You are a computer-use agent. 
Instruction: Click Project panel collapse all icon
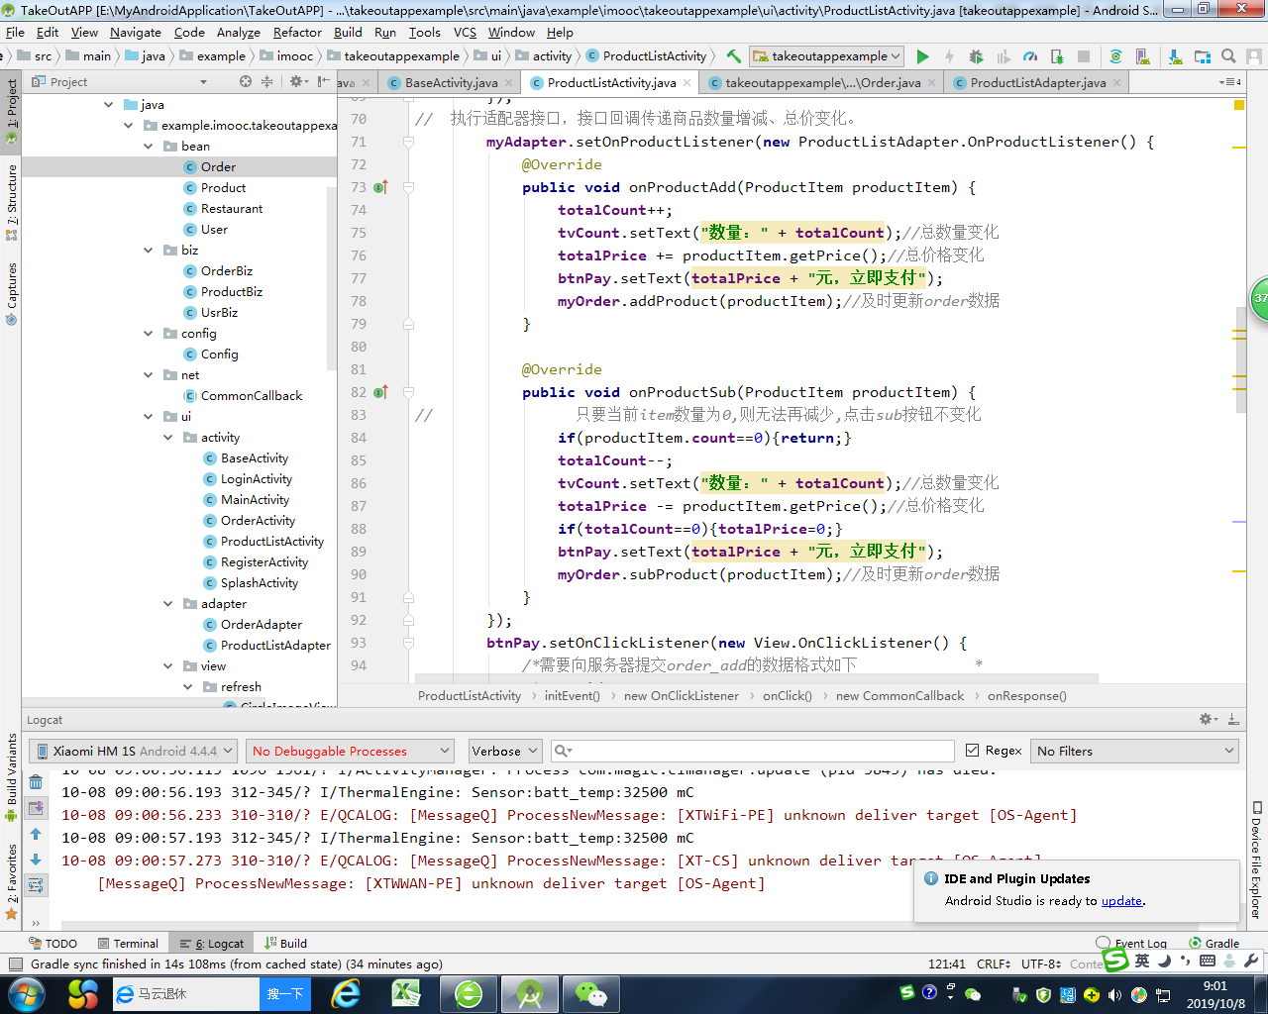[266, 82]
